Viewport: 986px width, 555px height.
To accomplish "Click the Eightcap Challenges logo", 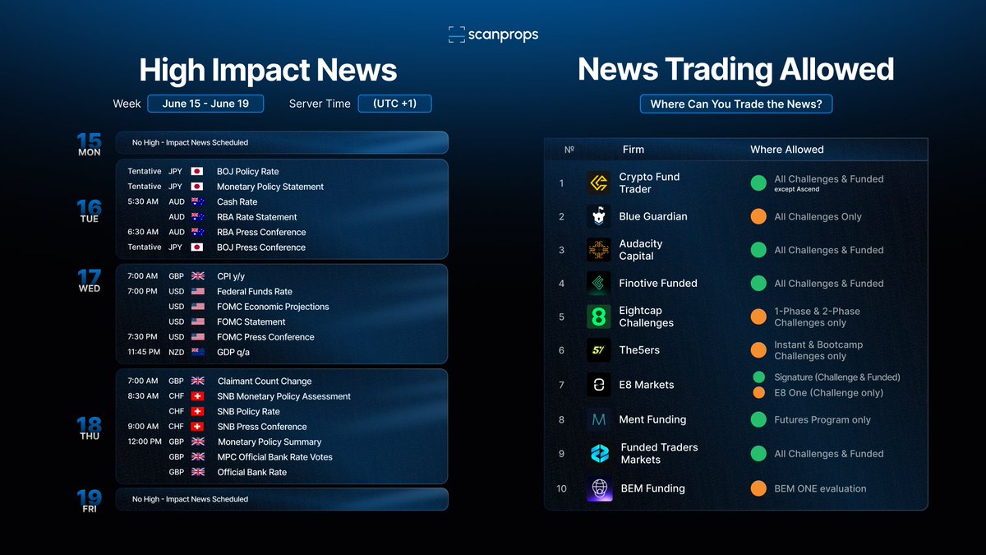I will coord(599,317).
